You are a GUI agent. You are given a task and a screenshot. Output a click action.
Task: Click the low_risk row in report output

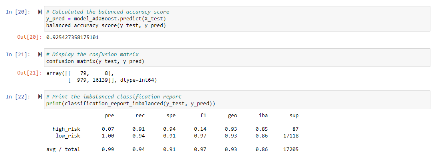tap(177, 136)
